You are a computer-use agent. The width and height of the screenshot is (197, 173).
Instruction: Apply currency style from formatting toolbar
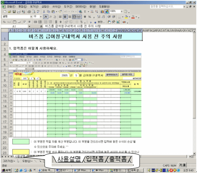[x=85, y=17]
